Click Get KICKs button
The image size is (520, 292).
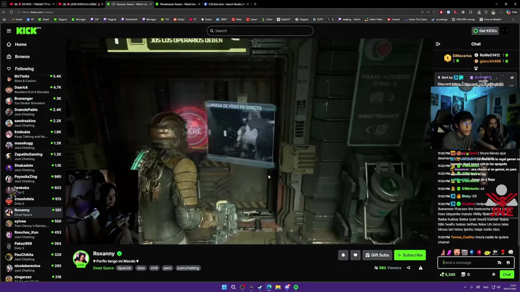point(485,31)
